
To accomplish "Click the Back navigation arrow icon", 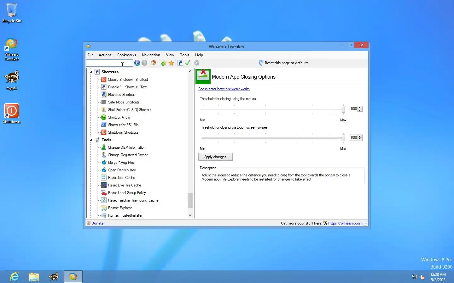I will tap(137, 63).
